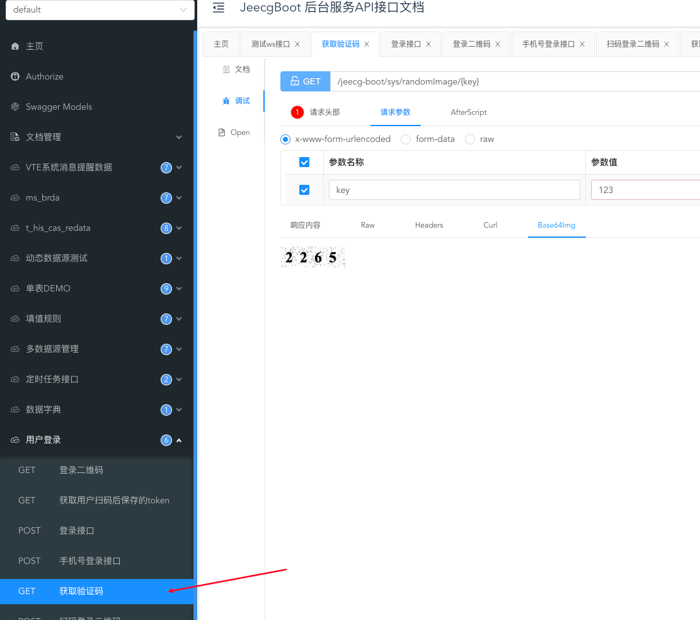Click the hamburger collapse icon beside the page title
This screenshot has width=700, height=620.
[218, 8]
